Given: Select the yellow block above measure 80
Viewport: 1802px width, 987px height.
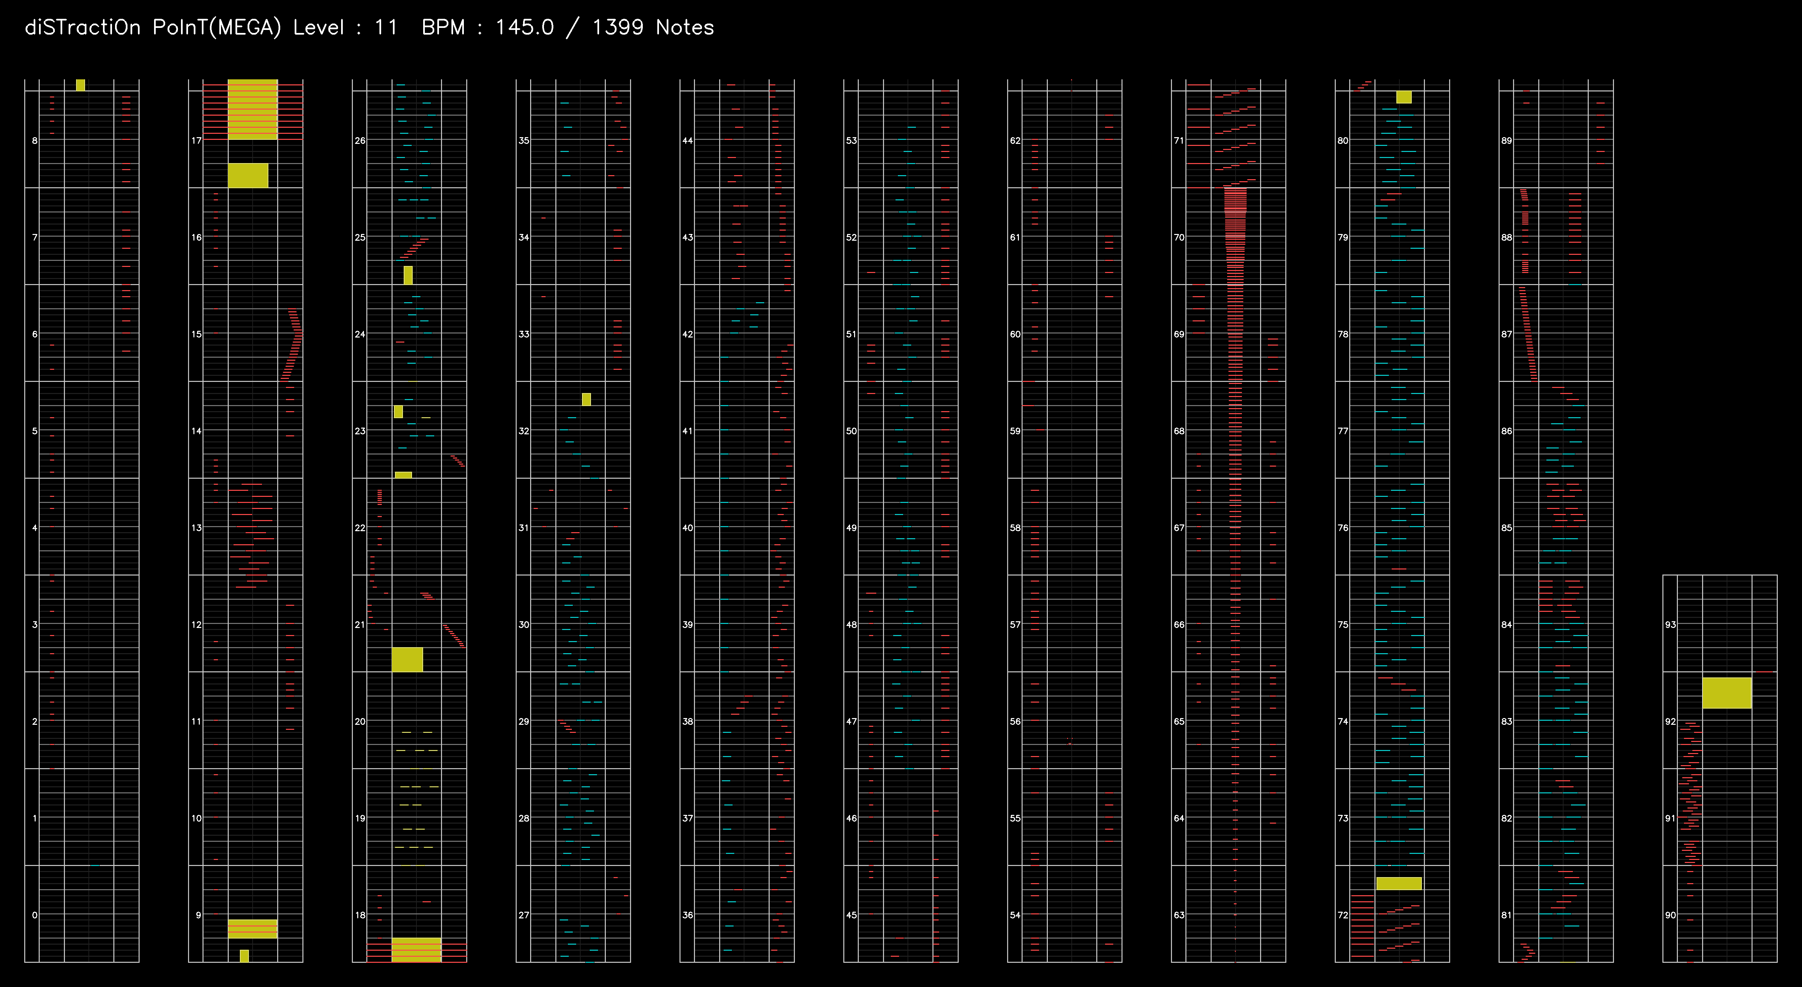Looking at the screenshot, I should coord(1404,97).
